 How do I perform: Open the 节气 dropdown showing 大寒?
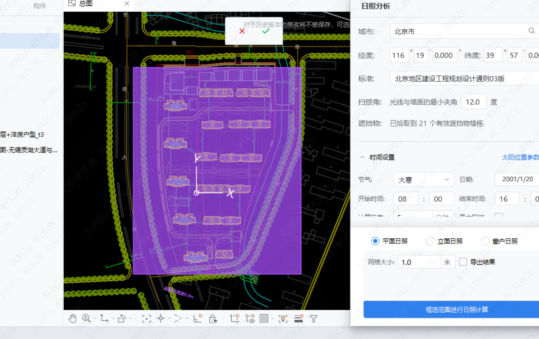click(423, 180)
